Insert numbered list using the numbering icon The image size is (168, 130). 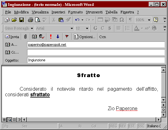tap(127, 28)
